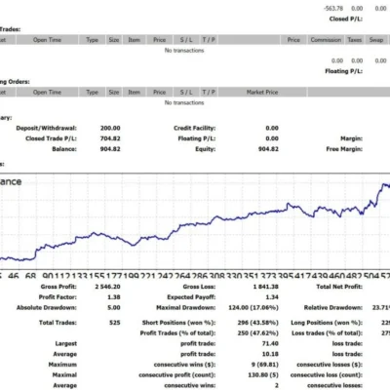The height and width of the screenshot is (390, 390).
Task: Select the 9 (69.81) consecutive wins value
Action: [265, 365]
